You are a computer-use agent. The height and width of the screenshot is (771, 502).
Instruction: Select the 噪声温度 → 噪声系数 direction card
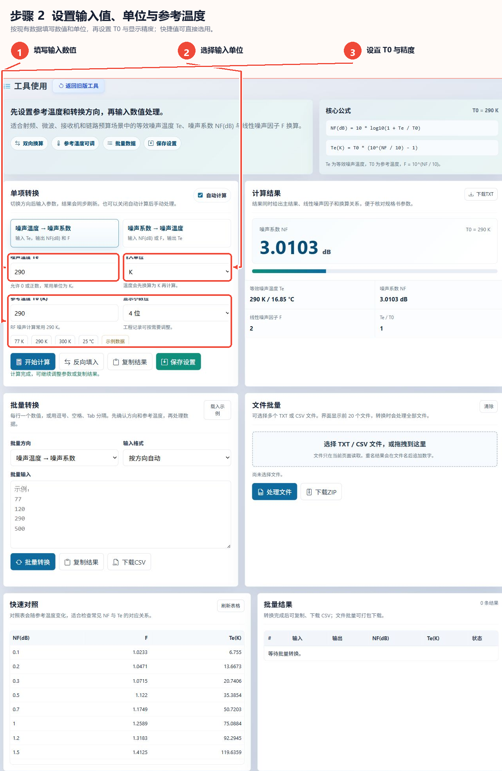click(65, 233)
